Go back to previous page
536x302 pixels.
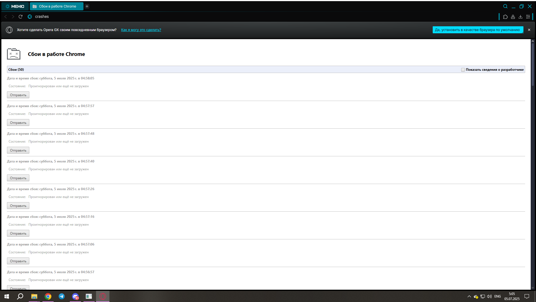pos(6,16)
